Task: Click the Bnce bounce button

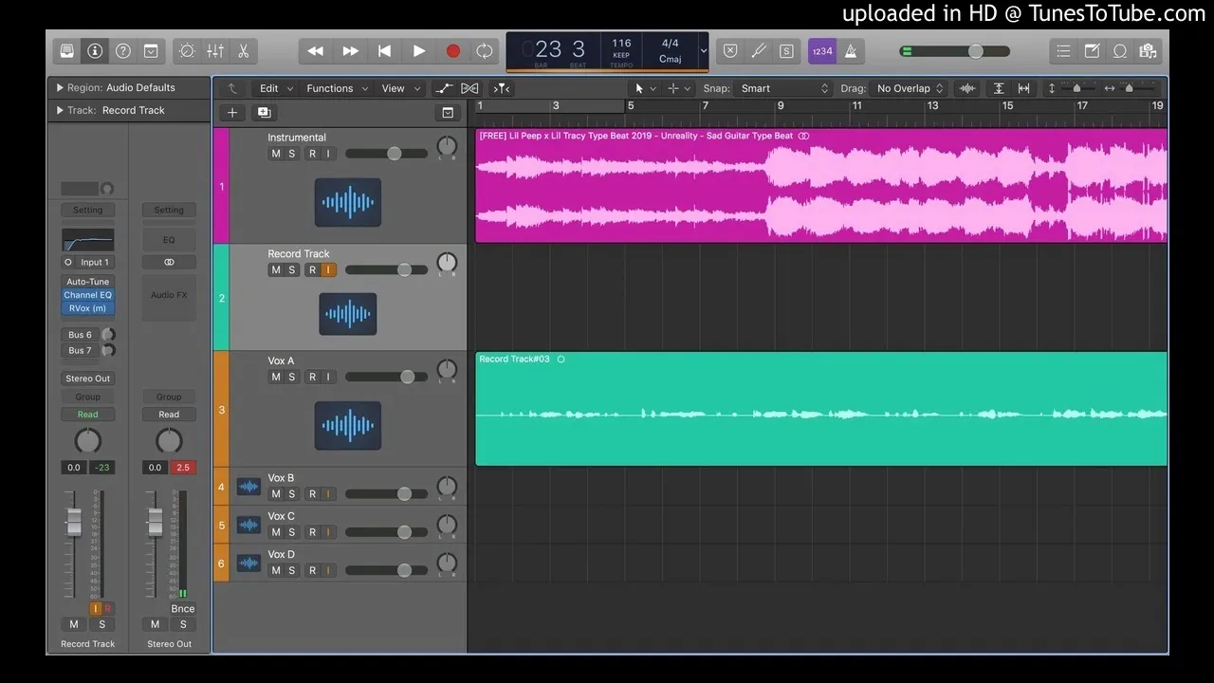Action: 182,609
